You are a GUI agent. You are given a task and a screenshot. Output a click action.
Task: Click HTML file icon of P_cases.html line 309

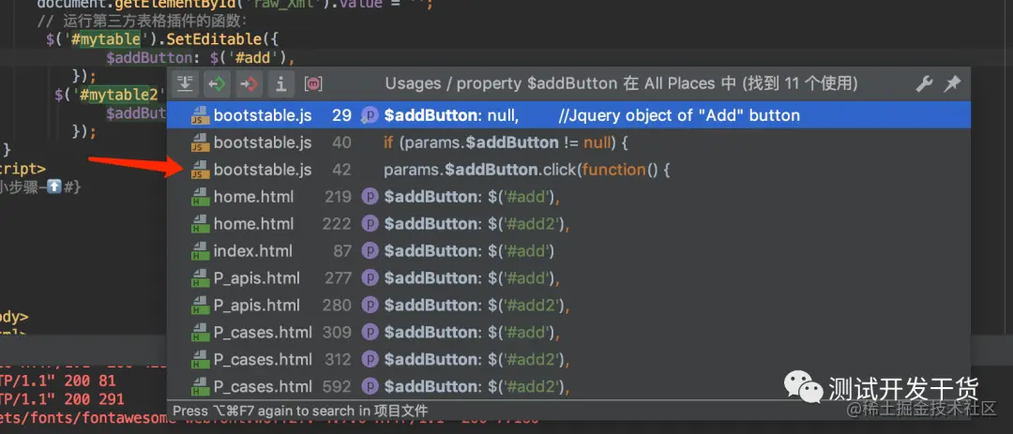click(x=201, y=333)
